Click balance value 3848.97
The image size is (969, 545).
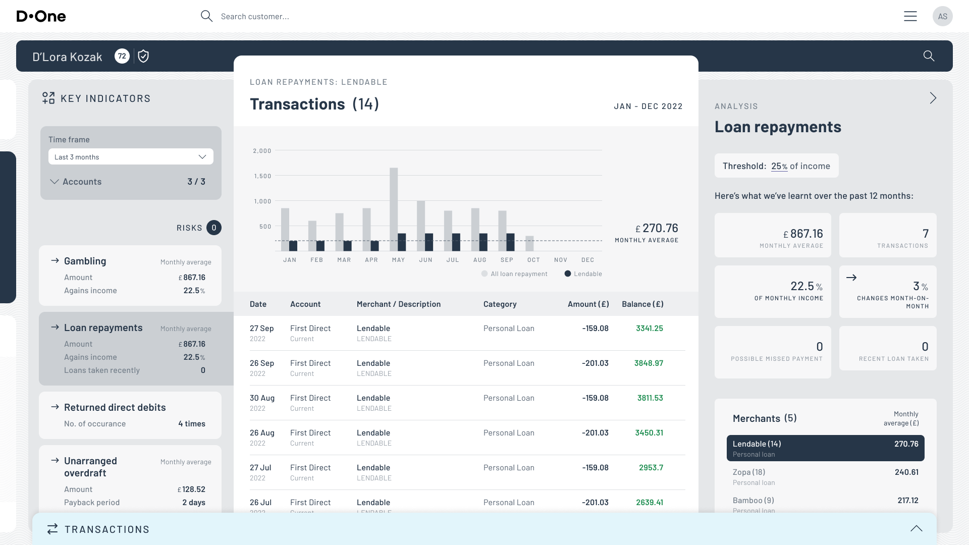[649, 363]
